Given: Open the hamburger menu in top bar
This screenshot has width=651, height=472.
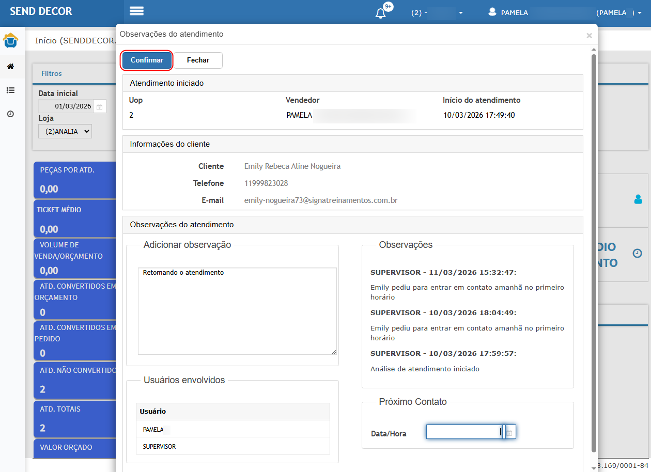Looking at the screenshot, I should point(137,11).
